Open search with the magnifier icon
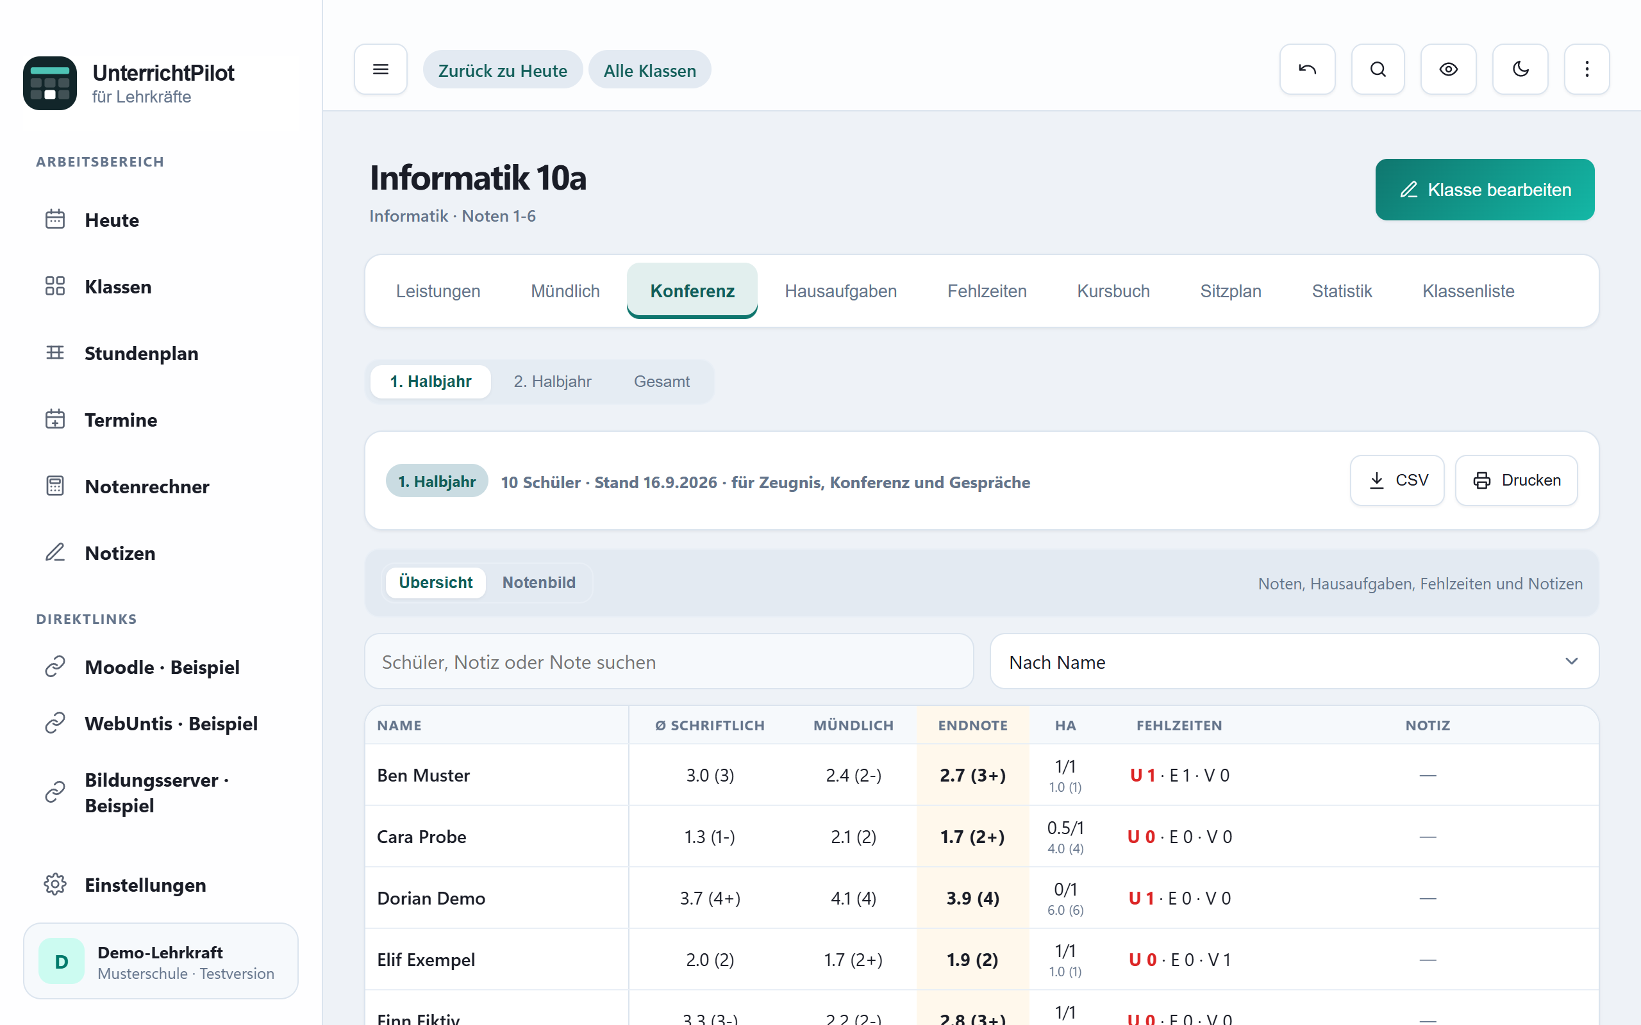This screenshot has height=1025, width=1641. 1377,69
